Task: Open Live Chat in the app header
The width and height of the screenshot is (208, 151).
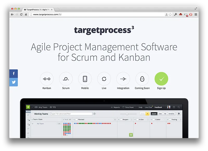Action: coord(148,107)
